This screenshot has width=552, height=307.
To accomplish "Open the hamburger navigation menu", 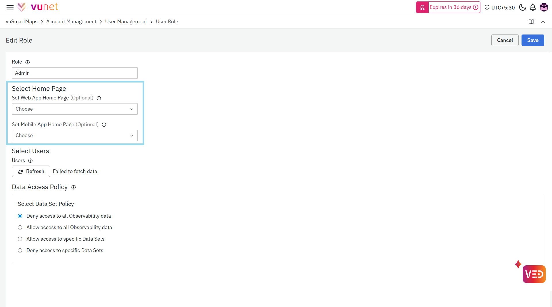I will click(x=10, y=7).
